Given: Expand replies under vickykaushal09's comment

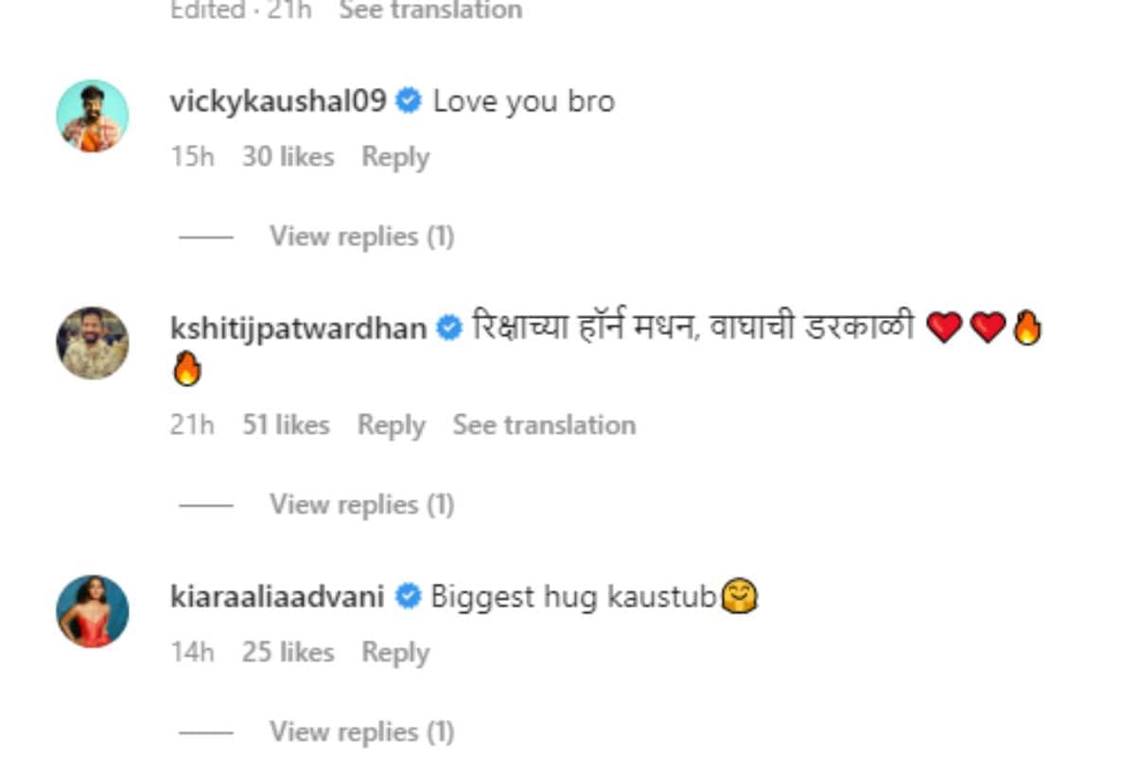Looking at the screenshot, I should click(361, 237).
